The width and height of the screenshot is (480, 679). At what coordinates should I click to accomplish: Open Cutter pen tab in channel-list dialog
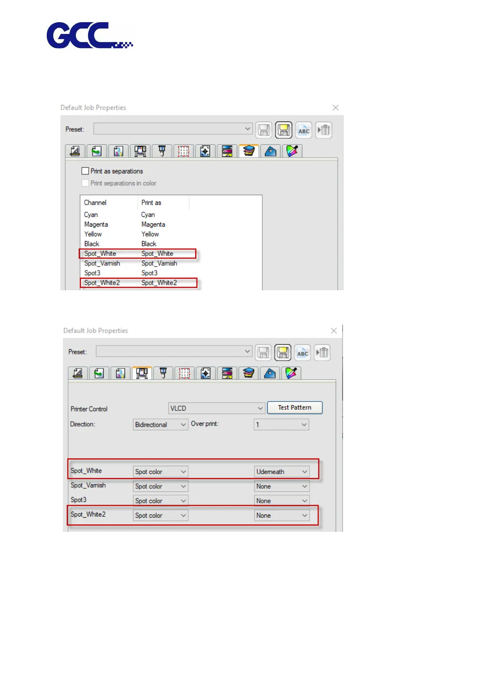tap(162, 151)
